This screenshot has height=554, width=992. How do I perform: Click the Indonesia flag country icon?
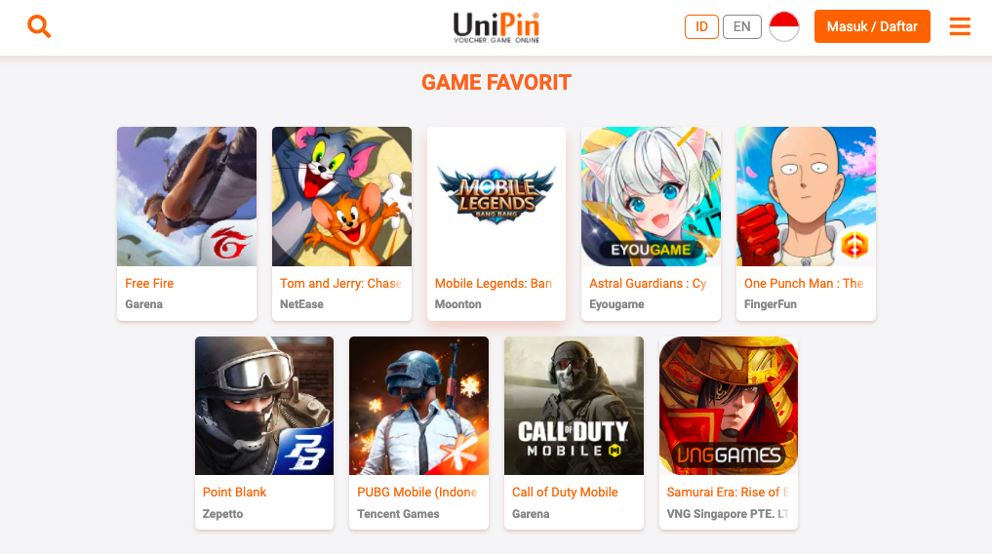pos(784,26)
